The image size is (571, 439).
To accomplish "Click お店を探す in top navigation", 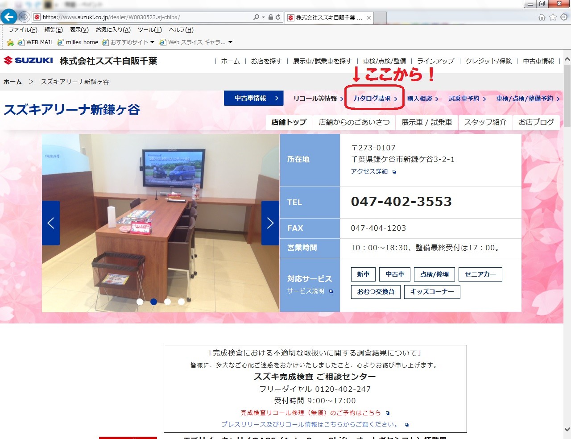I will [266, 61].
